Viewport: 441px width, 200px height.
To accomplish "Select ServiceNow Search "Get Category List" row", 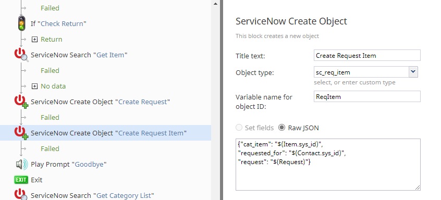I will 93,195.
